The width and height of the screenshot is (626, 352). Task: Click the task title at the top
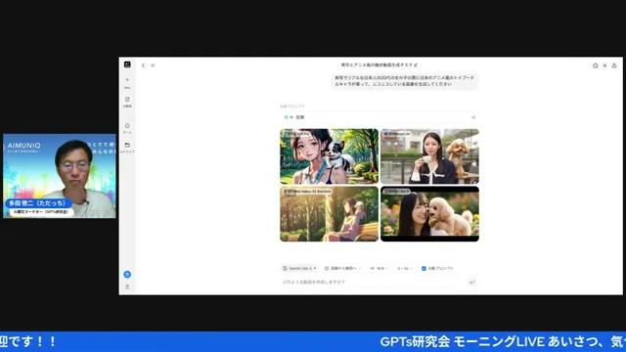(x=377, y=65)
